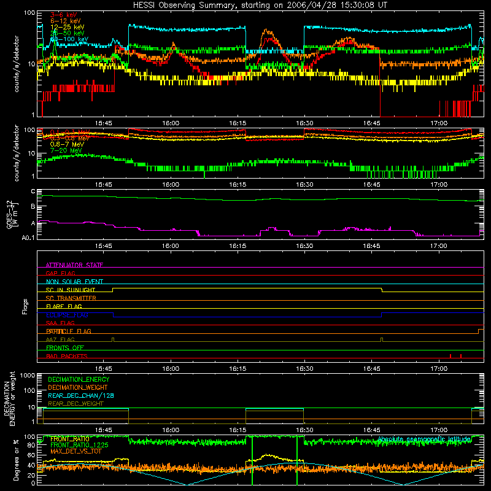Image resolution: width=491 pixels, height=491 pixels.
Task: Click the REAR_DEC_CHAN/128 legend label
Action: click(81, 395)
